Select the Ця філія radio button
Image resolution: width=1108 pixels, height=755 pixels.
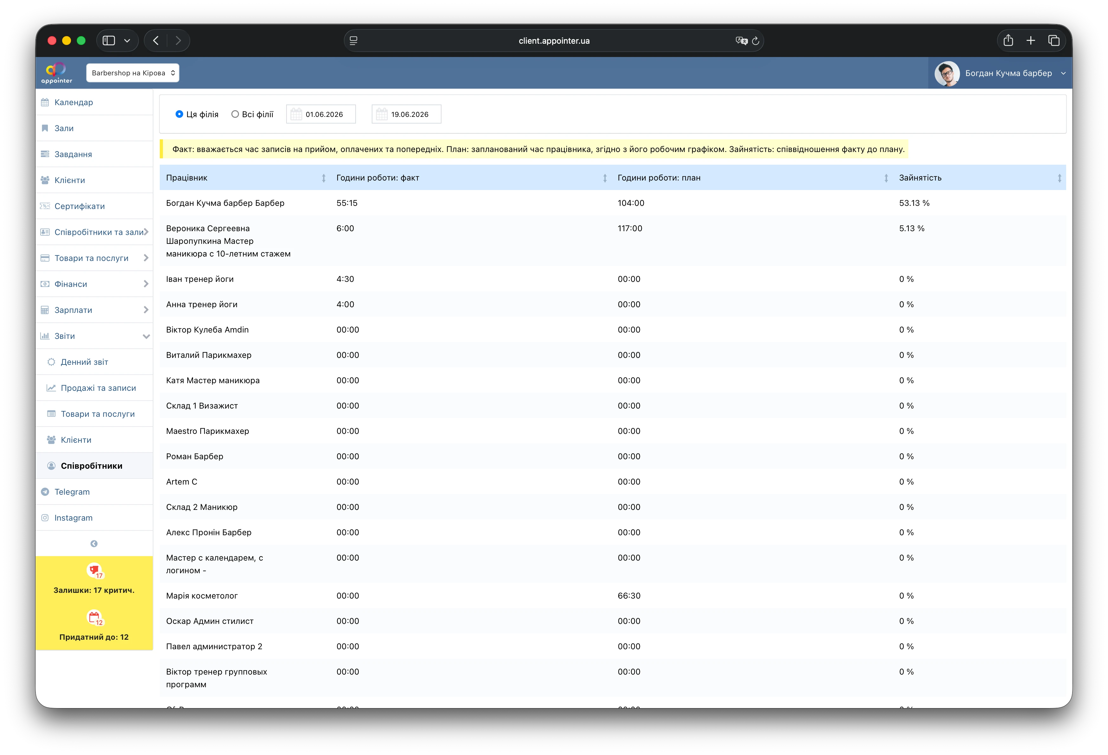[179, 114]
